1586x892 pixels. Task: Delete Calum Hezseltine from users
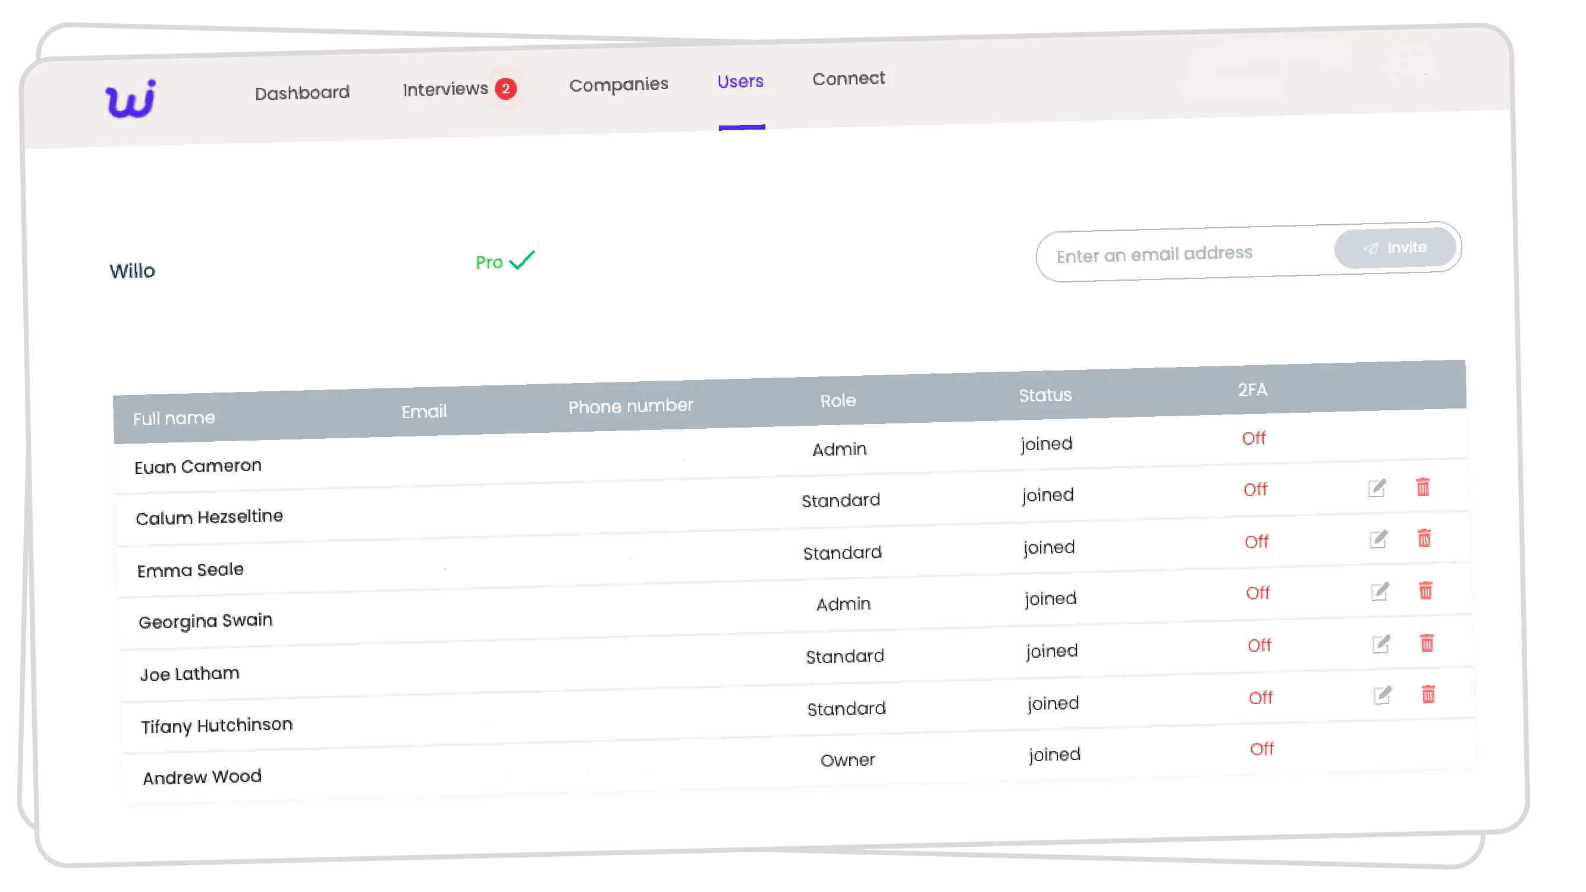tap(1422, 487)
